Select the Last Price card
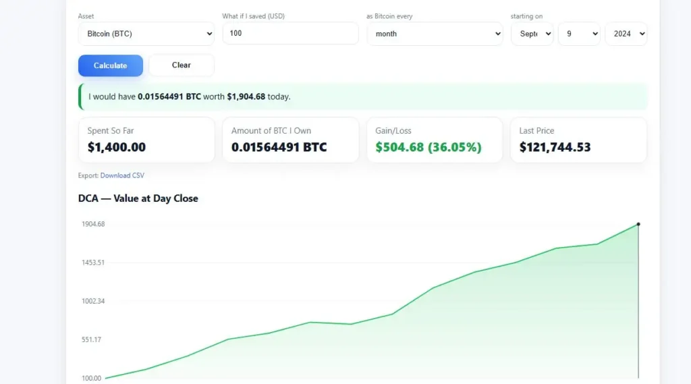The image size is (691, 384). pyautogui.click(x=578, y=140)
